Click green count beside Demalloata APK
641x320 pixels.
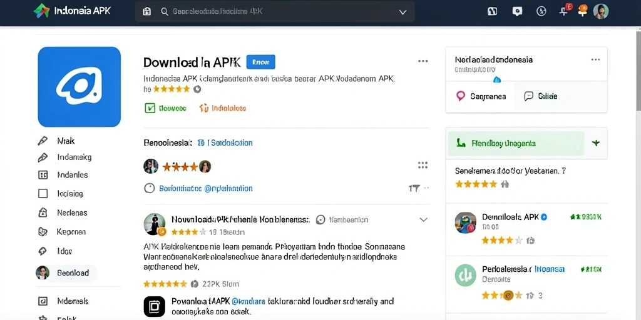[586, 217]
